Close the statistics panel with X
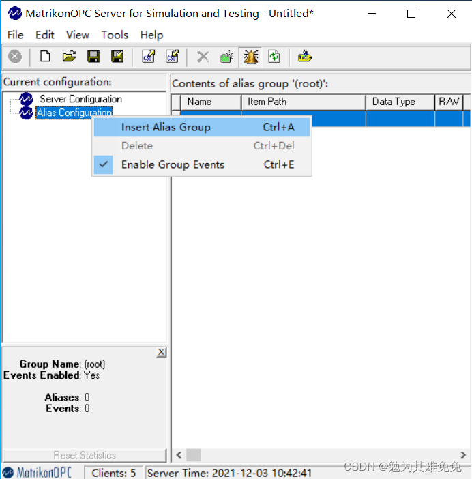 (x=162, y=352)
